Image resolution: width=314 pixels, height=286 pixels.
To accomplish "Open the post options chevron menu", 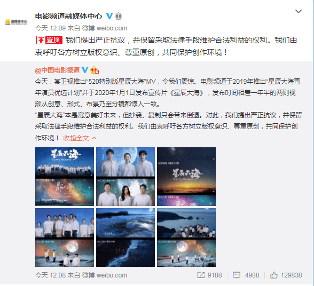I will click(x=299, y=11).
